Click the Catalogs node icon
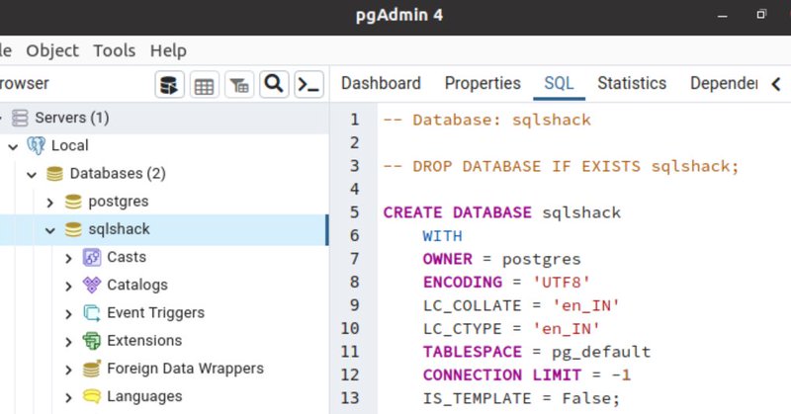 [x=92, y=285]
